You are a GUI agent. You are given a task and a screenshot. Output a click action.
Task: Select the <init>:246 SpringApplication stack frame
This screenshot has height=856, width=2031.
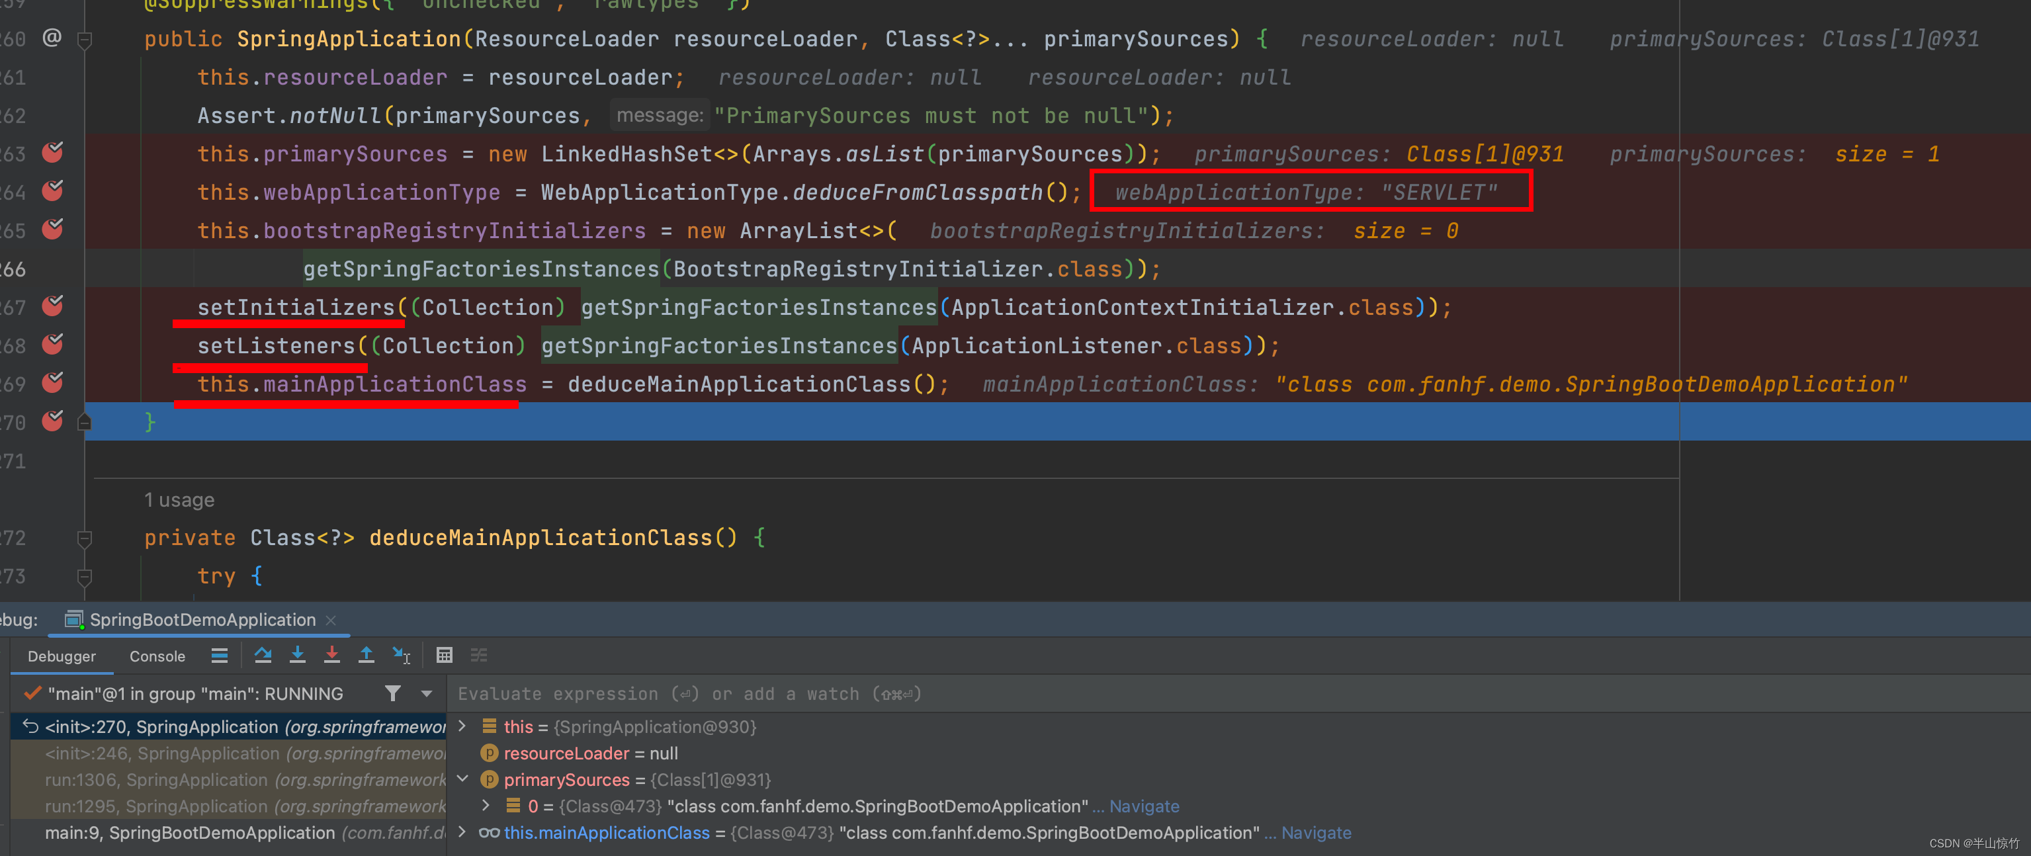click(229, 753)
